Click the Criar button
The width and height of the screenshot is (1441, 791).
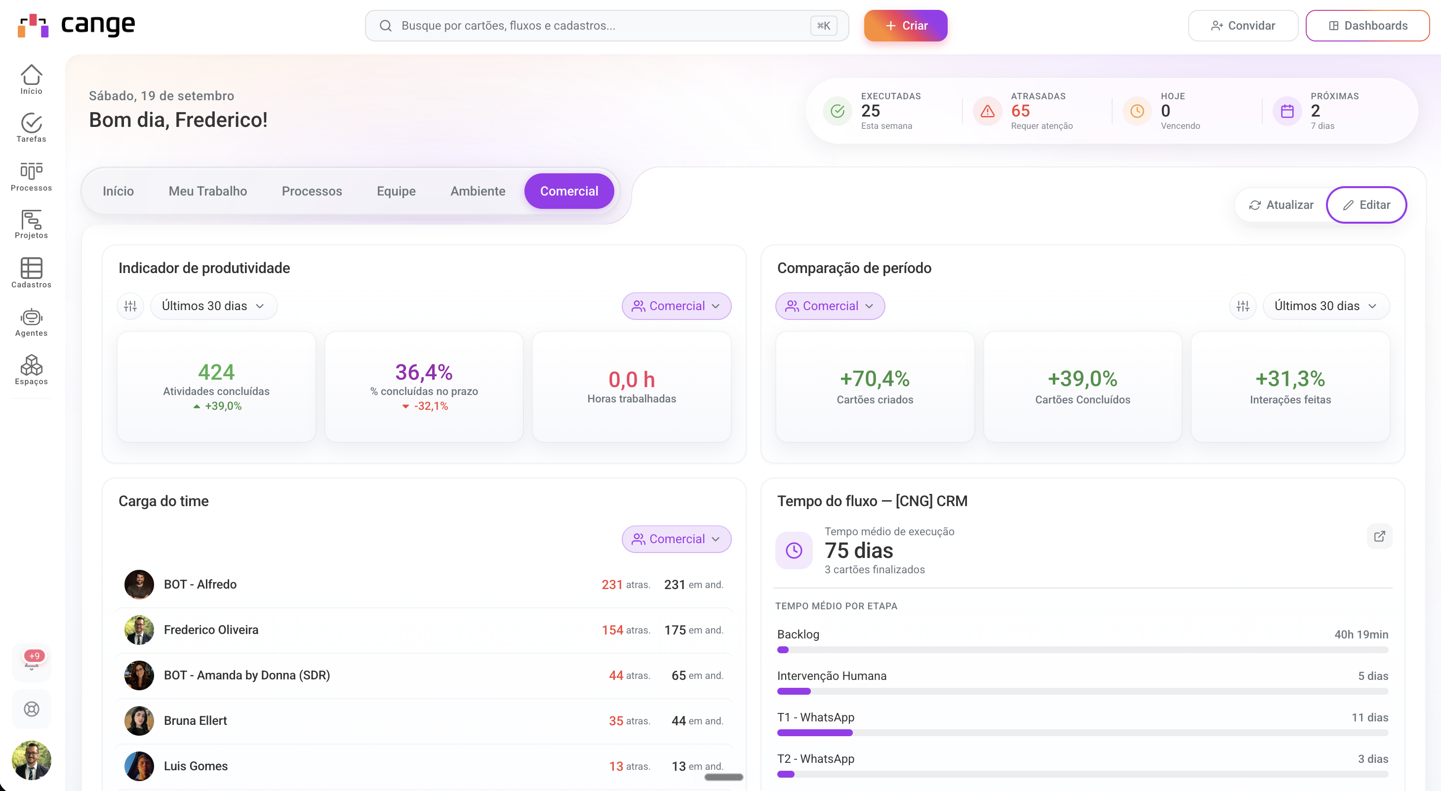point(905,25)
